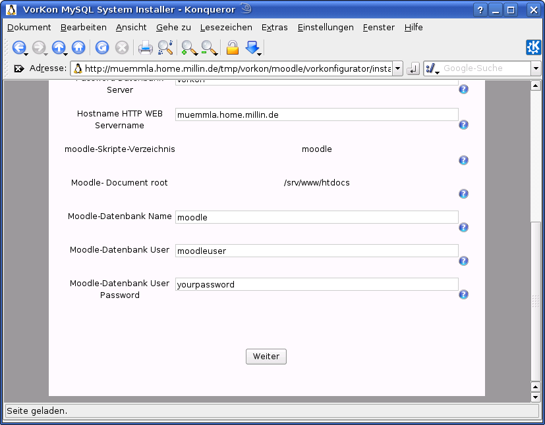The image size is (545, 425).
Task: Open the Fenster menu
Action: tap(379, 27)
